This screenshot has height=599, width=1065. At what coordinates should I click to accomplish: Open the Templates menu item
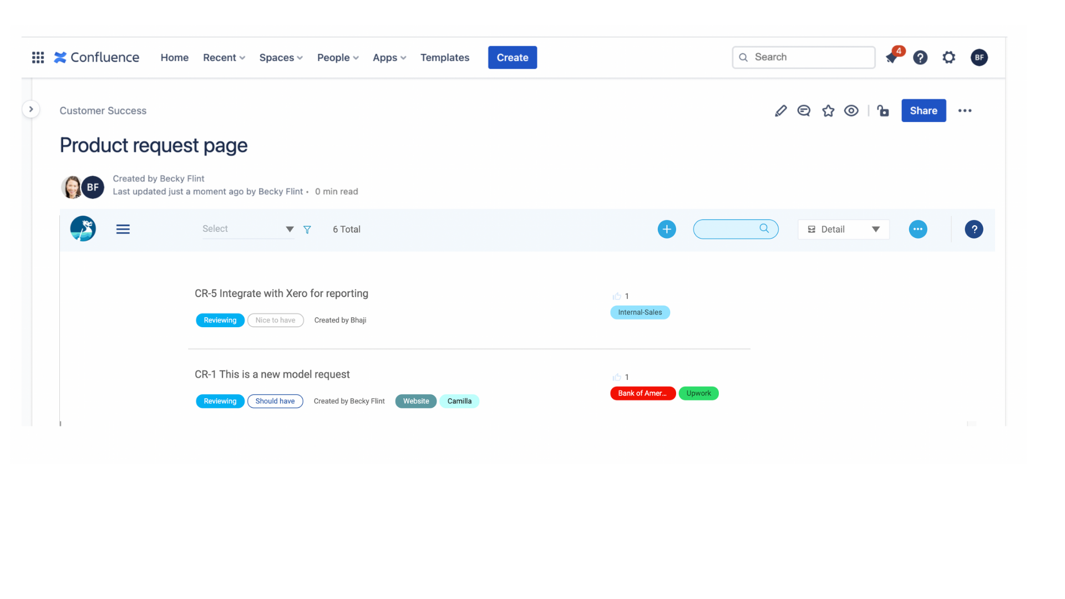[x=444, y=57]
